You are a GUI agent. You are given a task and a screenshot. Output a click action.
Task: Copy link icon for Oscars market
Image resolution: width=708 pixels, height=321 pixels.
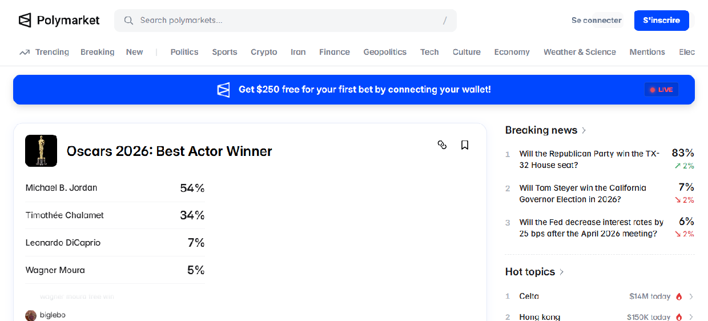442,145
